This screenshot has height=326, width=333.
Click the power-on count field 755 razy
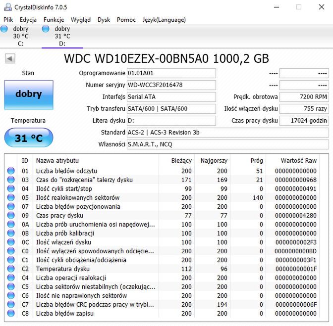304,109
